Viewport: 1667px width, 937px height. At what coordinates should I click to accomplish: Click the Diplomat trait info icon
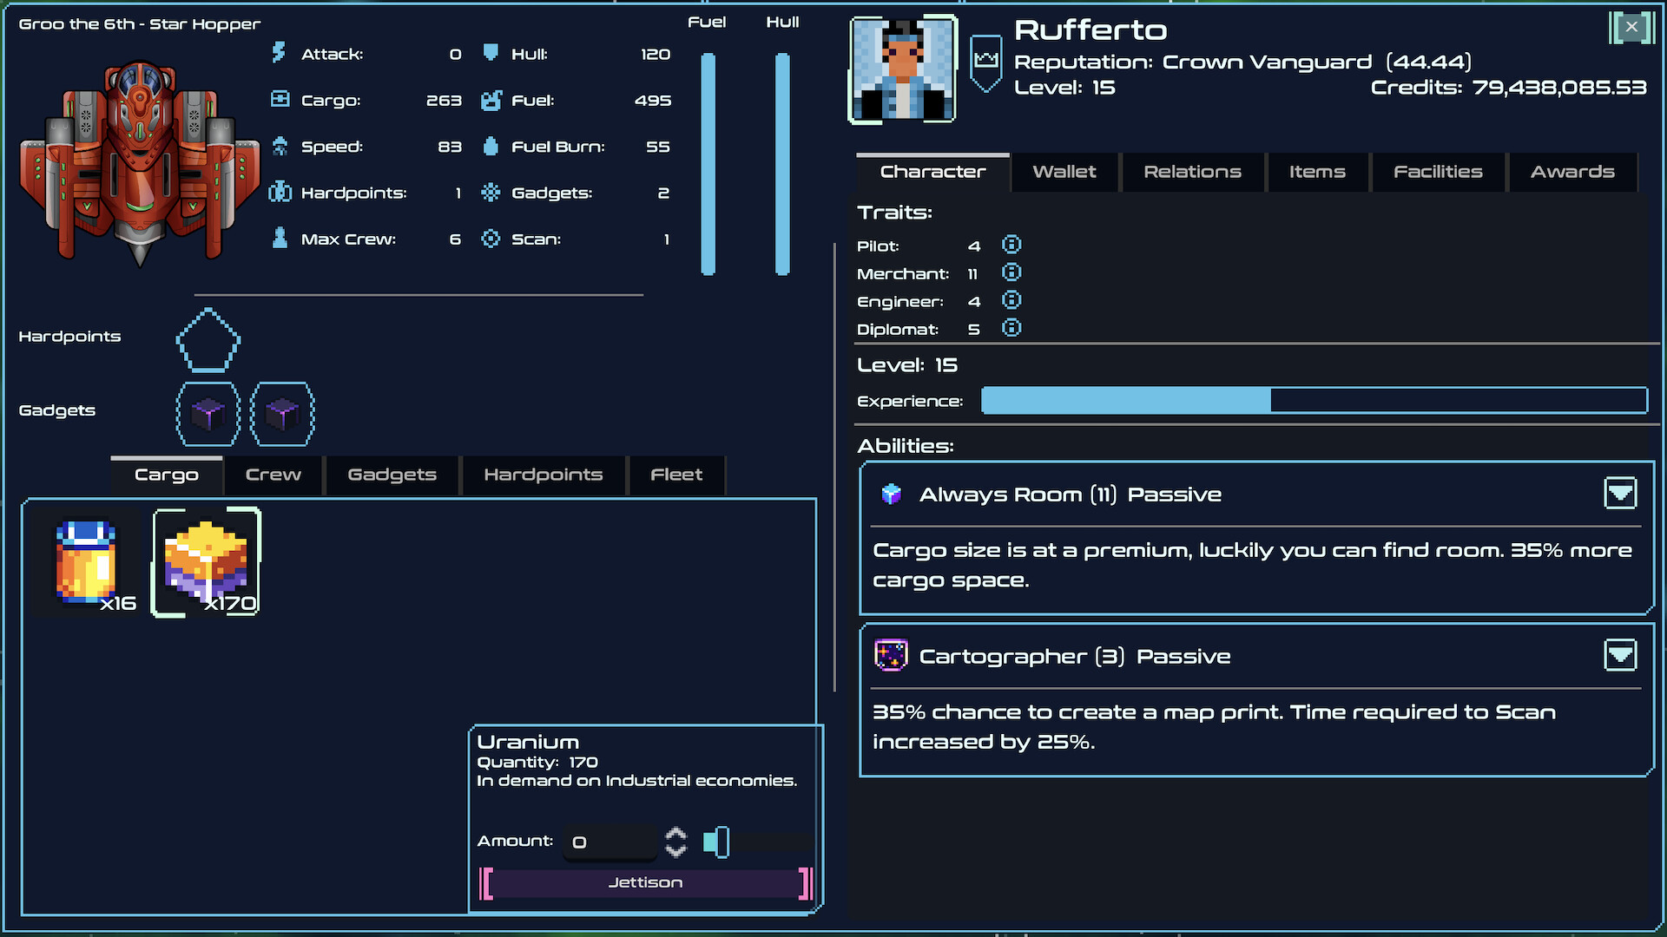coord(1011,328)
